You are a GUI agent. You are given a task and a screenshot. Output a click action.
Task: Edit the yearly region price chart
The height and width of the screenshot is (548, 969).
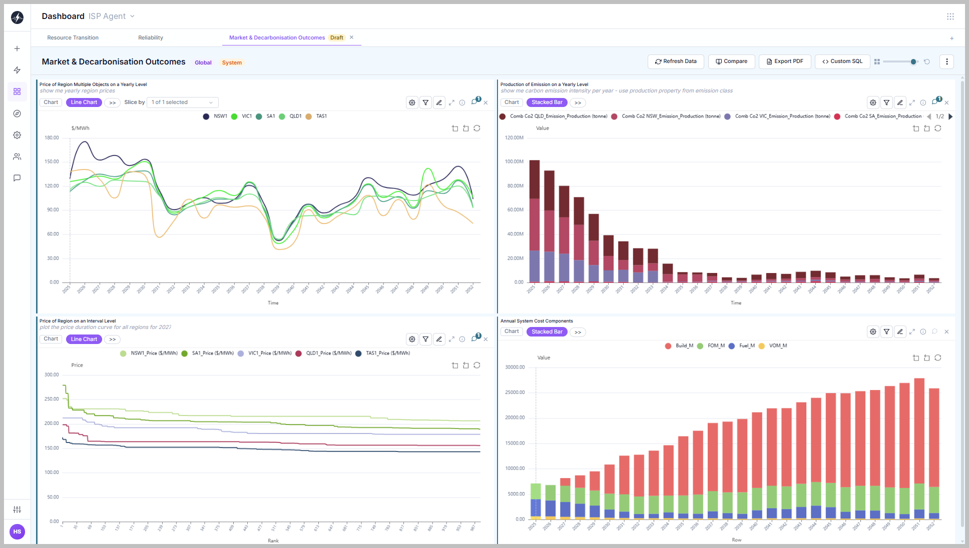439,102
